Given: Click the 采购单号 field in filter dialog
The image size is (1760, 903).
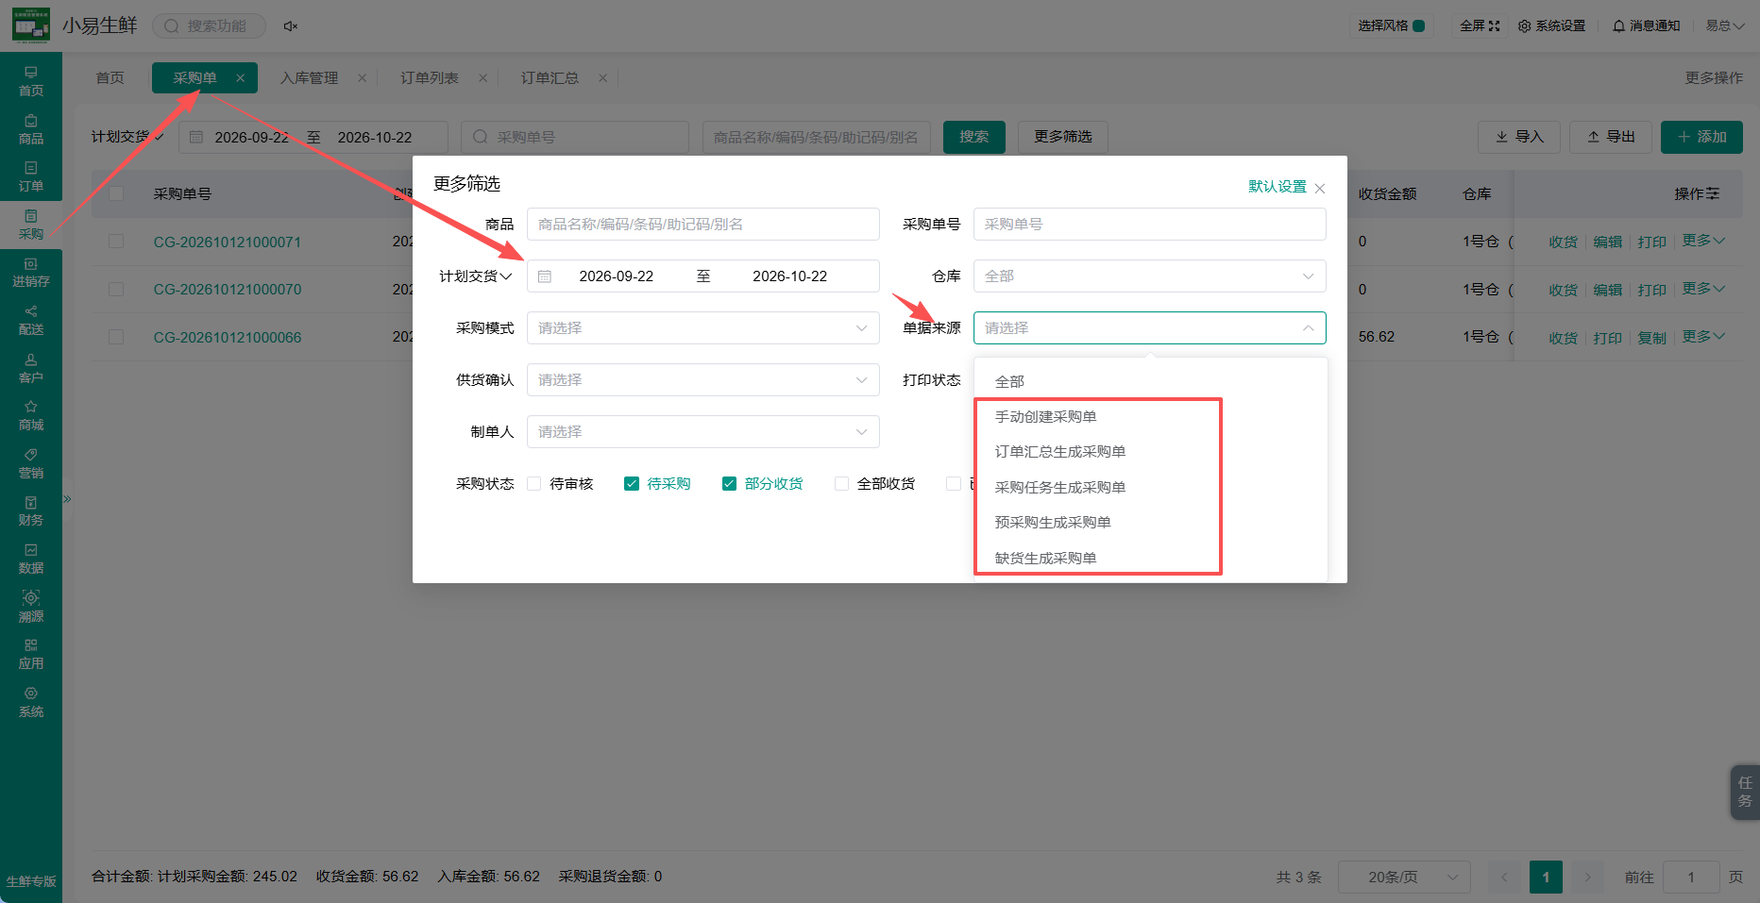Looking at the screenshot, I should (1150, 225).
